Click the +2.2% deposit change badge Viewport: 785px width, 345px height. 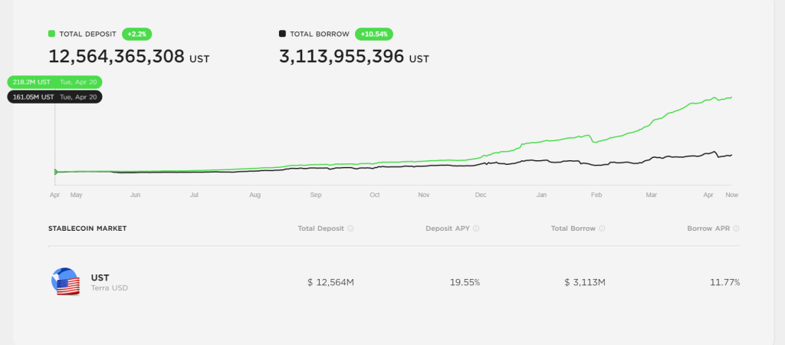click(x=136, y=34)
